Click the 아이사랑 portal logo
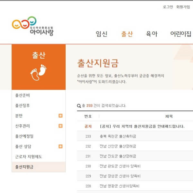The height and width of the screenshot is (193, 193). (x=32, y=26)
